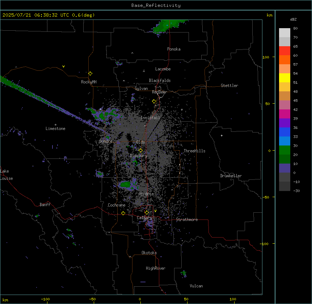Click the RockyMH label
Screen dimensions: 312x304
(x=89, y=82)
